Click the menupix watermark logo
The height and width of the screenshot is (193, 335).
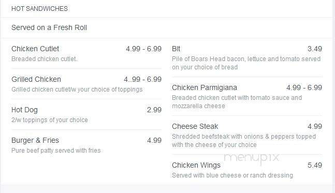coord(252,158)
